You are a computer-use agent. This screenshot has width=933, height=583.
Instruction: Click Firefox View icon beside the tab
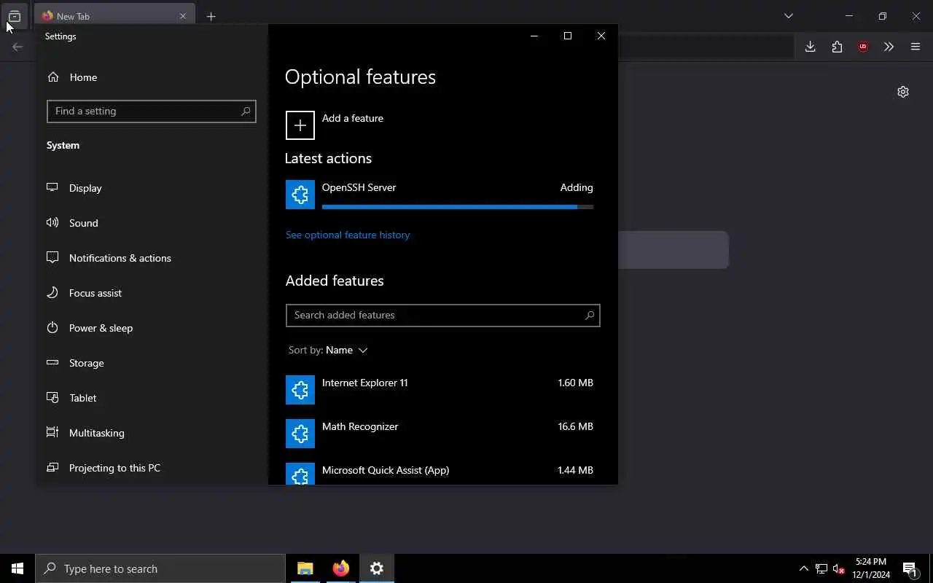tap(15, 16)
